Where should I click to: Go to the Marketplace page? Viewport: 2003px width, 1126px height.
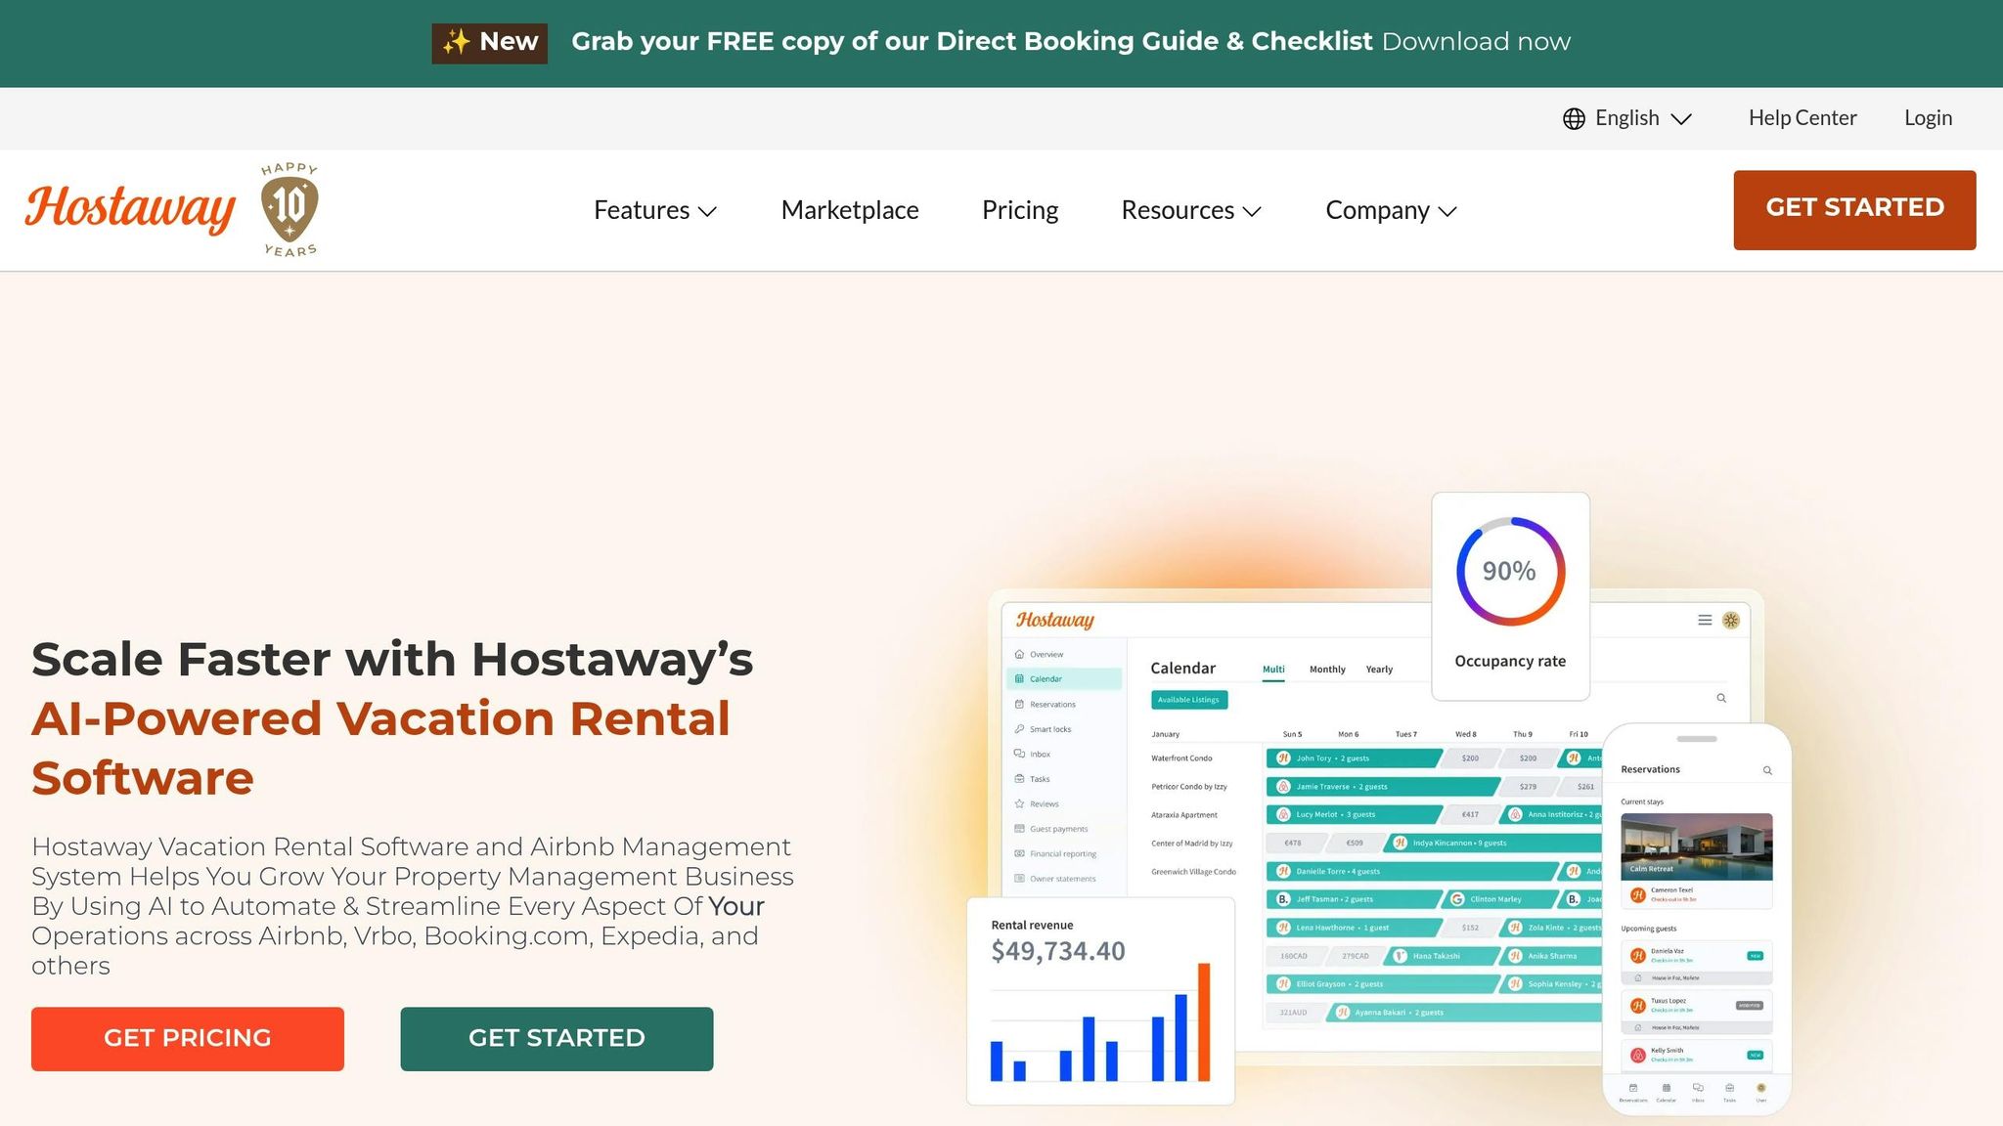tap(849, 210)
